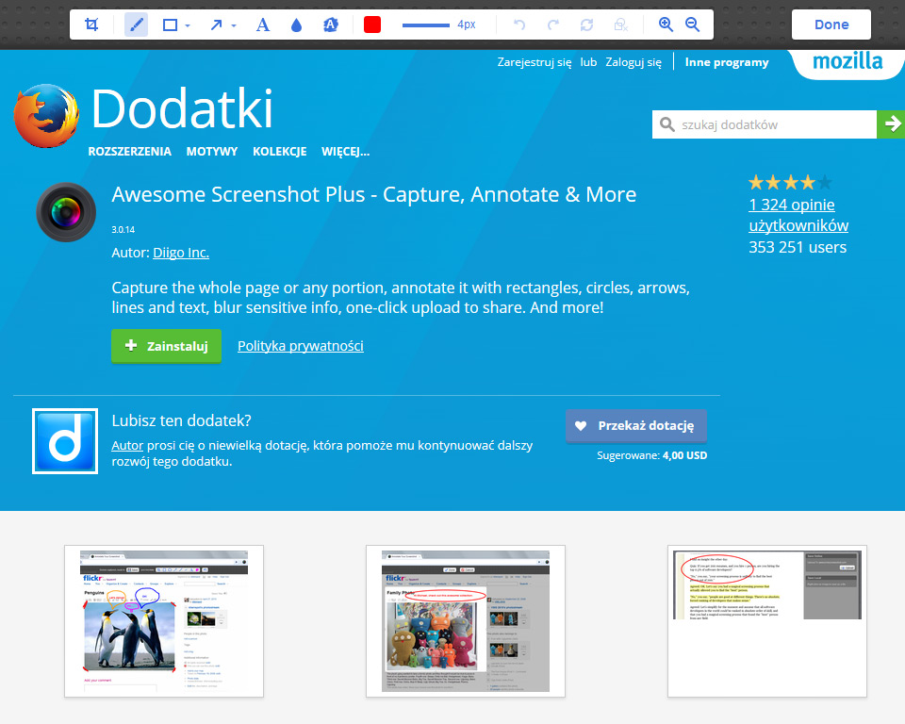
Task: Select the Rectangle shape tool
Action: [x=170, y=25]
